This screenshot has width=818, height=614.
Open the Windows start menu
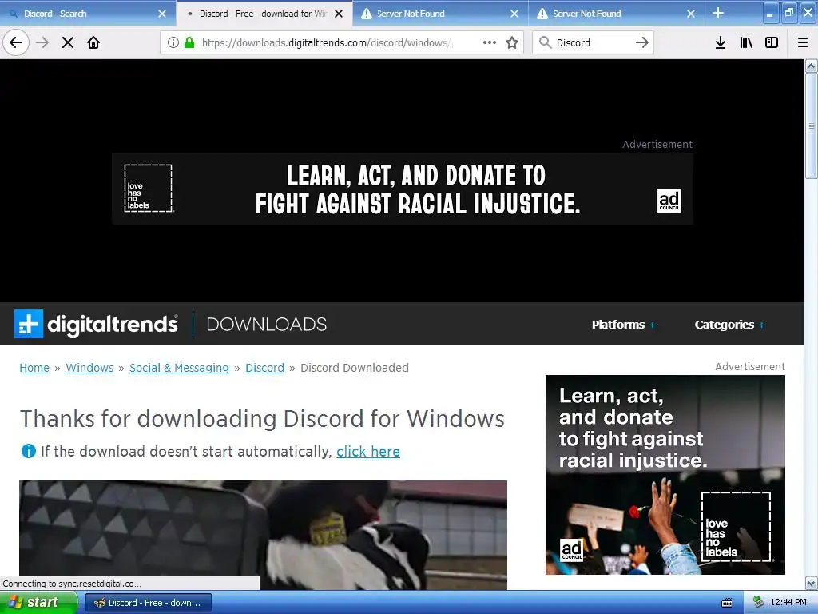pos(38,603)
